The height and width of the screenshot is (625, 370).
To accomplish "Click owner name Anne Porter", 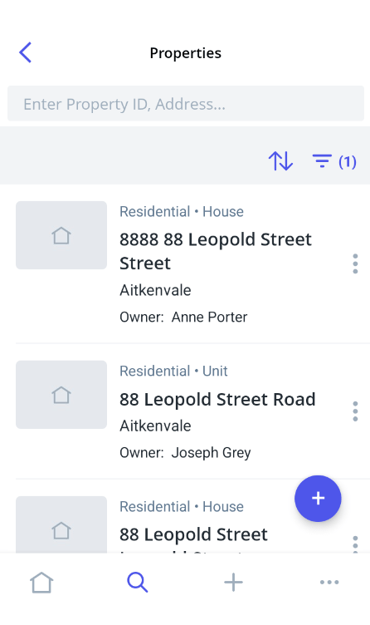I will click(x=209, y=317).
